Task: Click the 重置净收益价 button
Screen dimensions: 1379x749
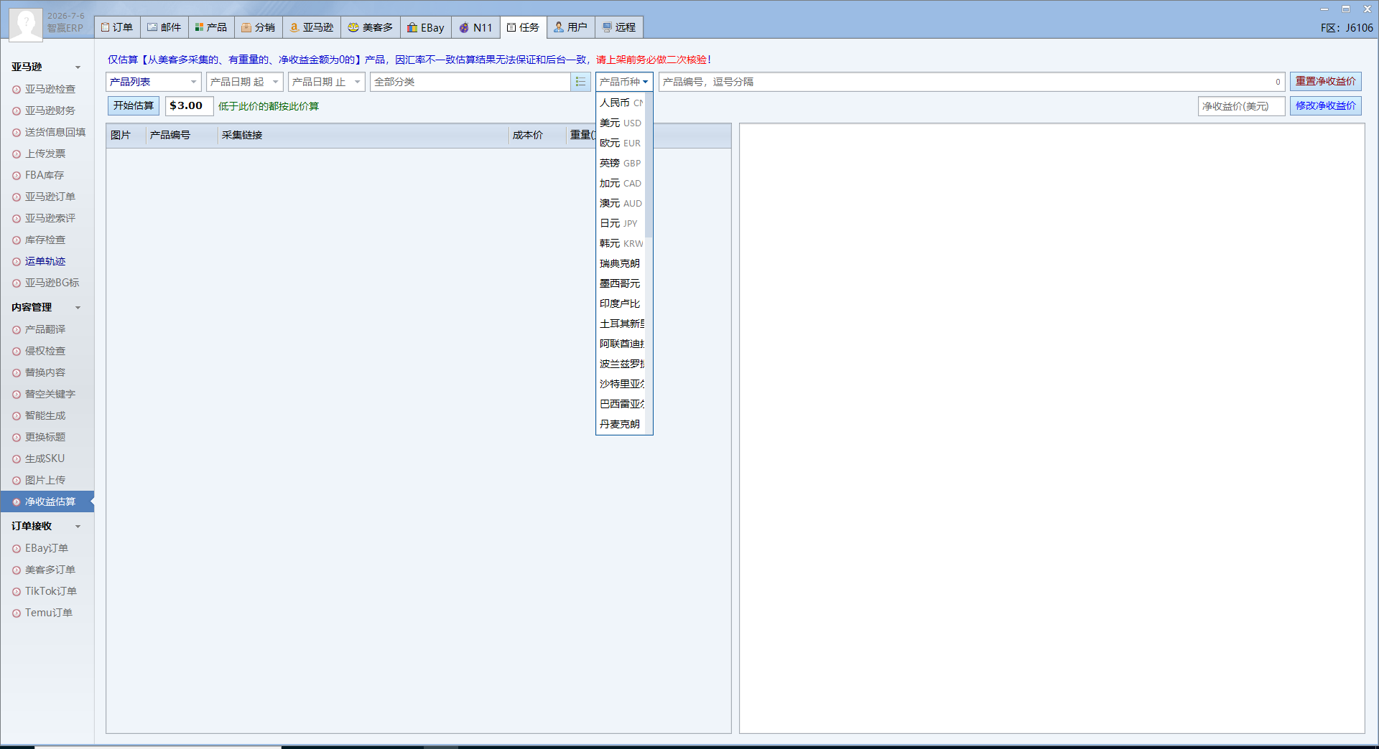Action: coord(1325,82)
